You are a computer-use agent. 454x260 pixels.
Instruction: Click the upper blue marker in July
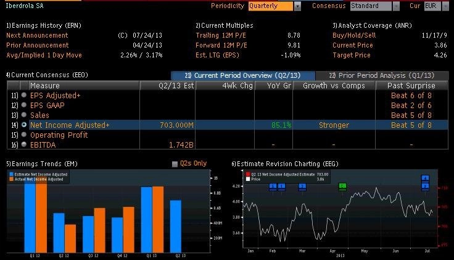tap(425, 178)
